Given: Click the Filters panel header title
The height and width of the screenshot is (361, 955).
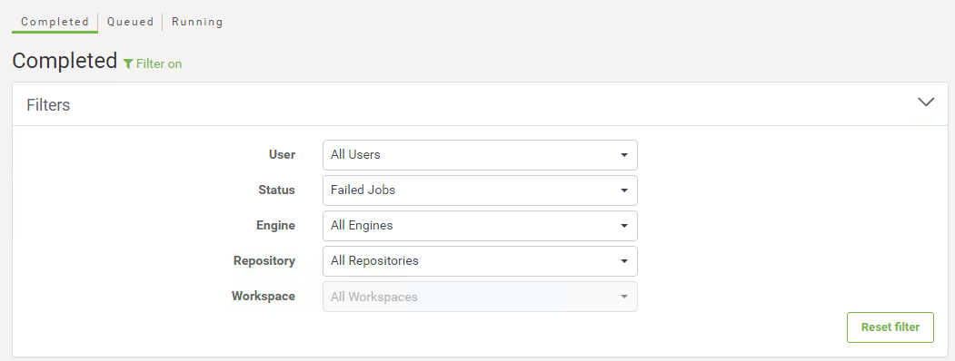Looking at the screenshot, I should pyautogui.click(x=48, y=104).
